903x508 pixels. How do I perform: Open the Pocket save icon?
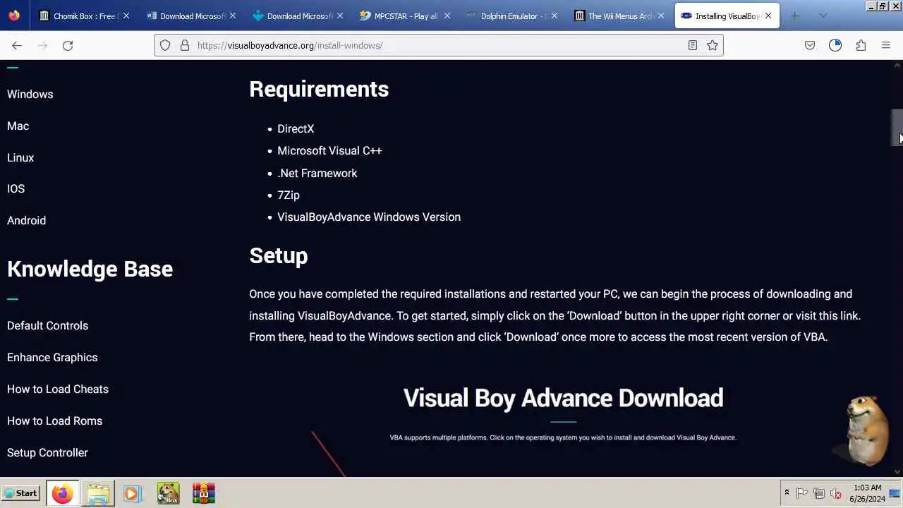[x=810, y=45]
